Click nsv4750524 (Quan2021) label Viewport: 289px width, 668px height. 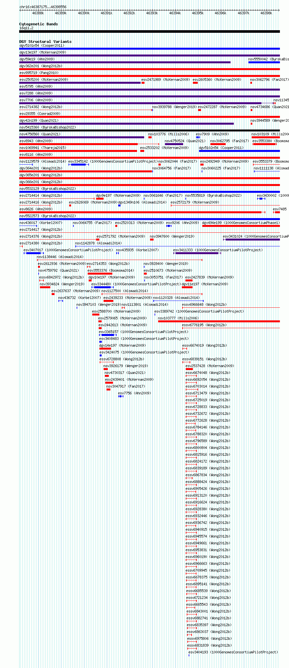click(185, 141)
